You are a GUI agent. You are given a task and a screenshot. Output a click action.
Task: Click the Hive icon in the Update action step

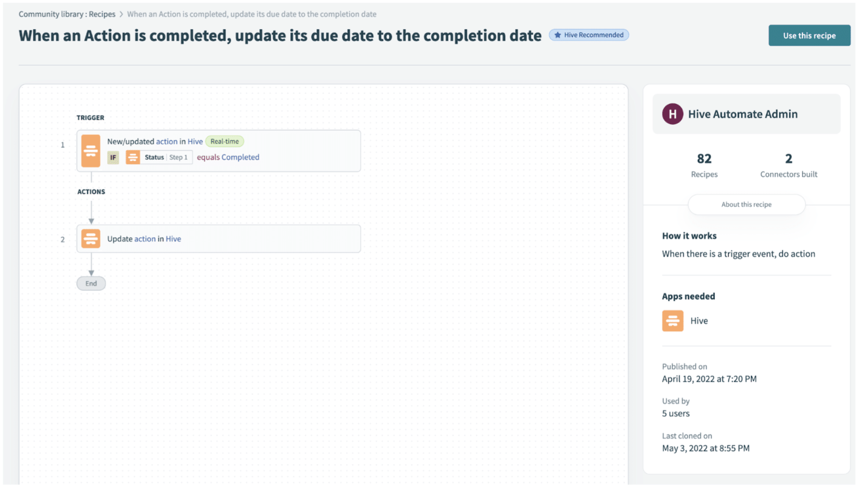pyautogui.click(x=91, y=239)
